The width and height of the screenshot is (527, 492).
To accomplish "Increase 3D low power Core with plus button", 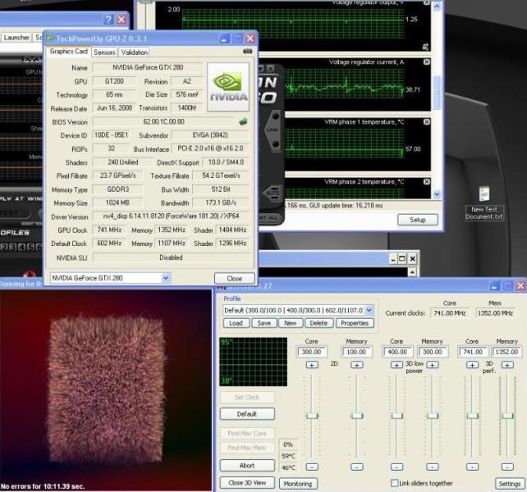I will [x=396, y=365].
